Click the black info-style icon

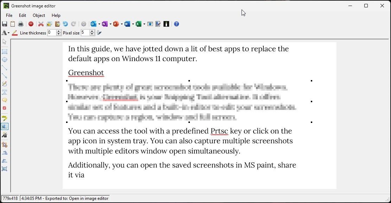[166, 24]
